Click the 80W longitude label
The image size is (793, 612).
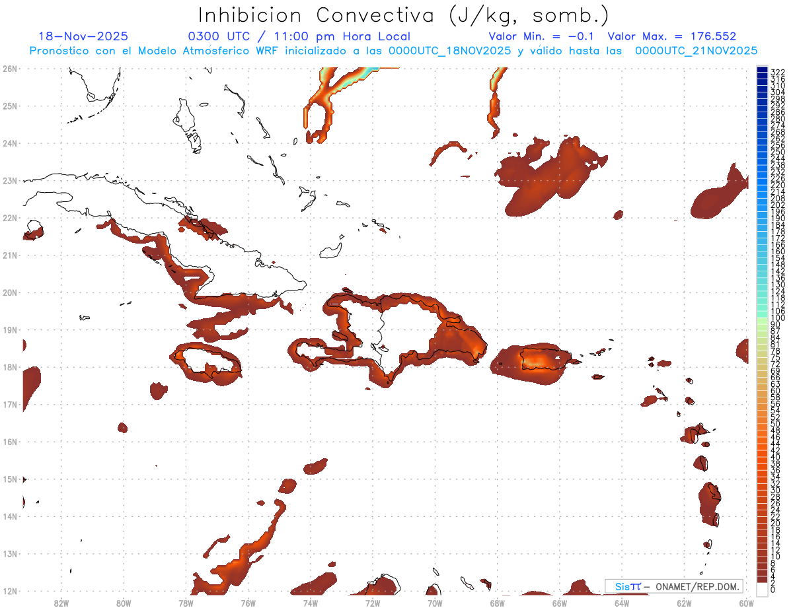[x=123, y=603]
